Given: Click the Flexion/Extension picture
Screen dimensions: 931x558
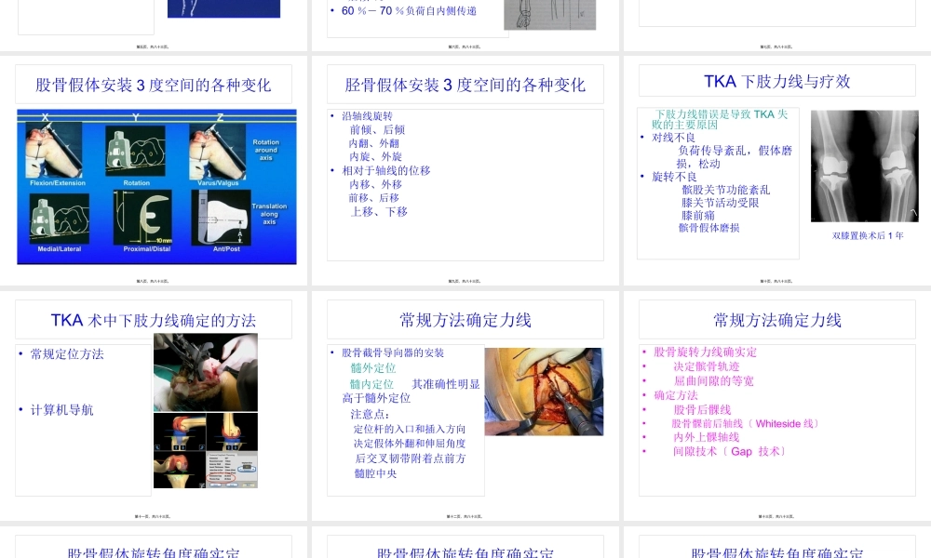Looking at the screenshot, I should tap(55, 151).
